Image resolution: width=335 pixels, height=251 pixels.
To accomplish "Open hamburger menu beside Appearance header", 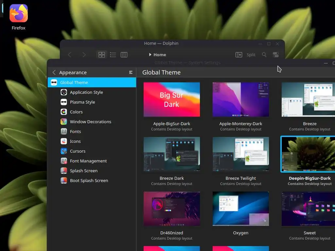I will pos(131,73).
